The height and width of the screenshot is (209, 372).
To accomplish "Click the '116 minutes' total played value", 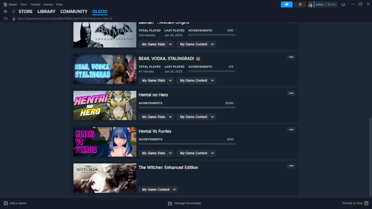I will pos(147,35).
